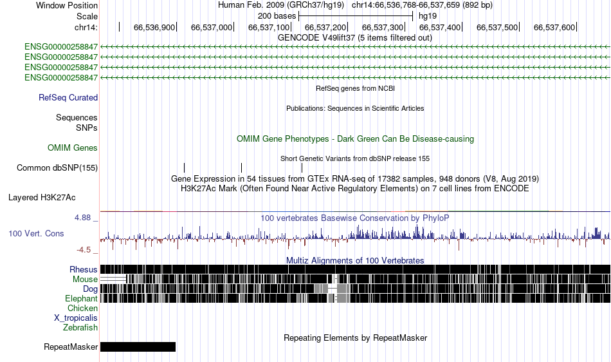The image size is (611, 362).
Task: Click the -4.5 PhyloP minimum value
Action: tap(84, 250)
